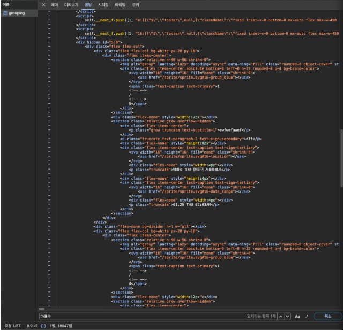This screenshot has height=330, width=343.
Task: Toggle match case (Aa) in search
Action: click(x=297, y=316)
